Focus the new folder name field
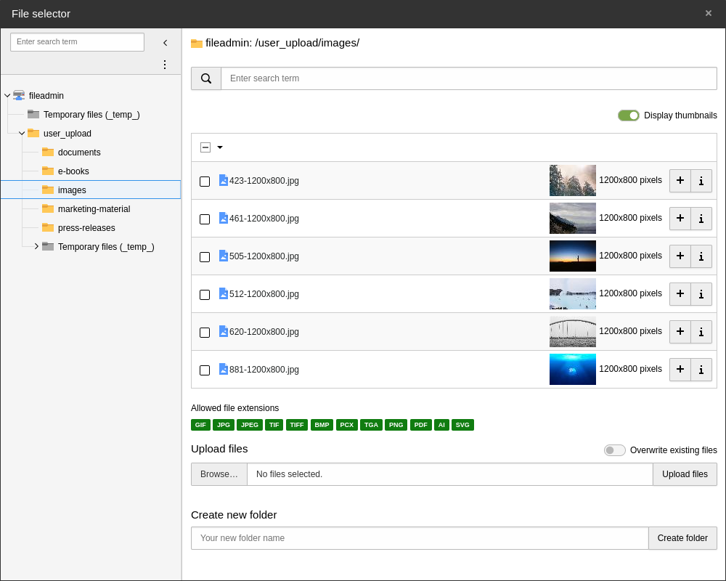The width and height of the screenshot is (726, 581). click(x=420, y=538)
